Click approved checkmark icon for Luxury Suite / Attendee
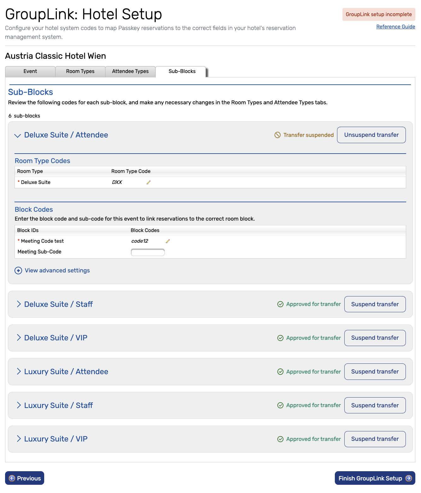The height and width of the screenshot is (493, 421). pos(280,372)
